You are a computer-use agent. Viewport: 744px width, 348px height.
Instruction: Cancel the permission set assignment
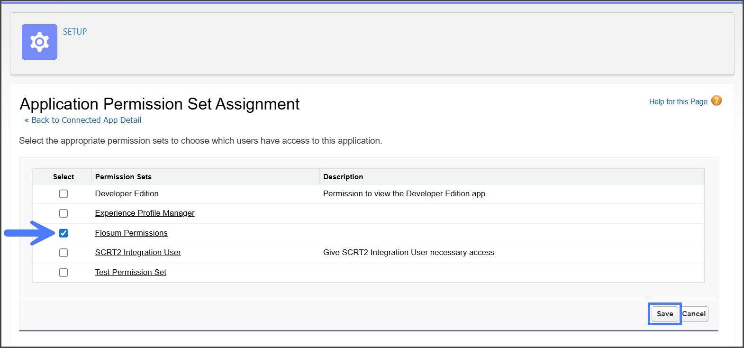[x=694, y=314]
